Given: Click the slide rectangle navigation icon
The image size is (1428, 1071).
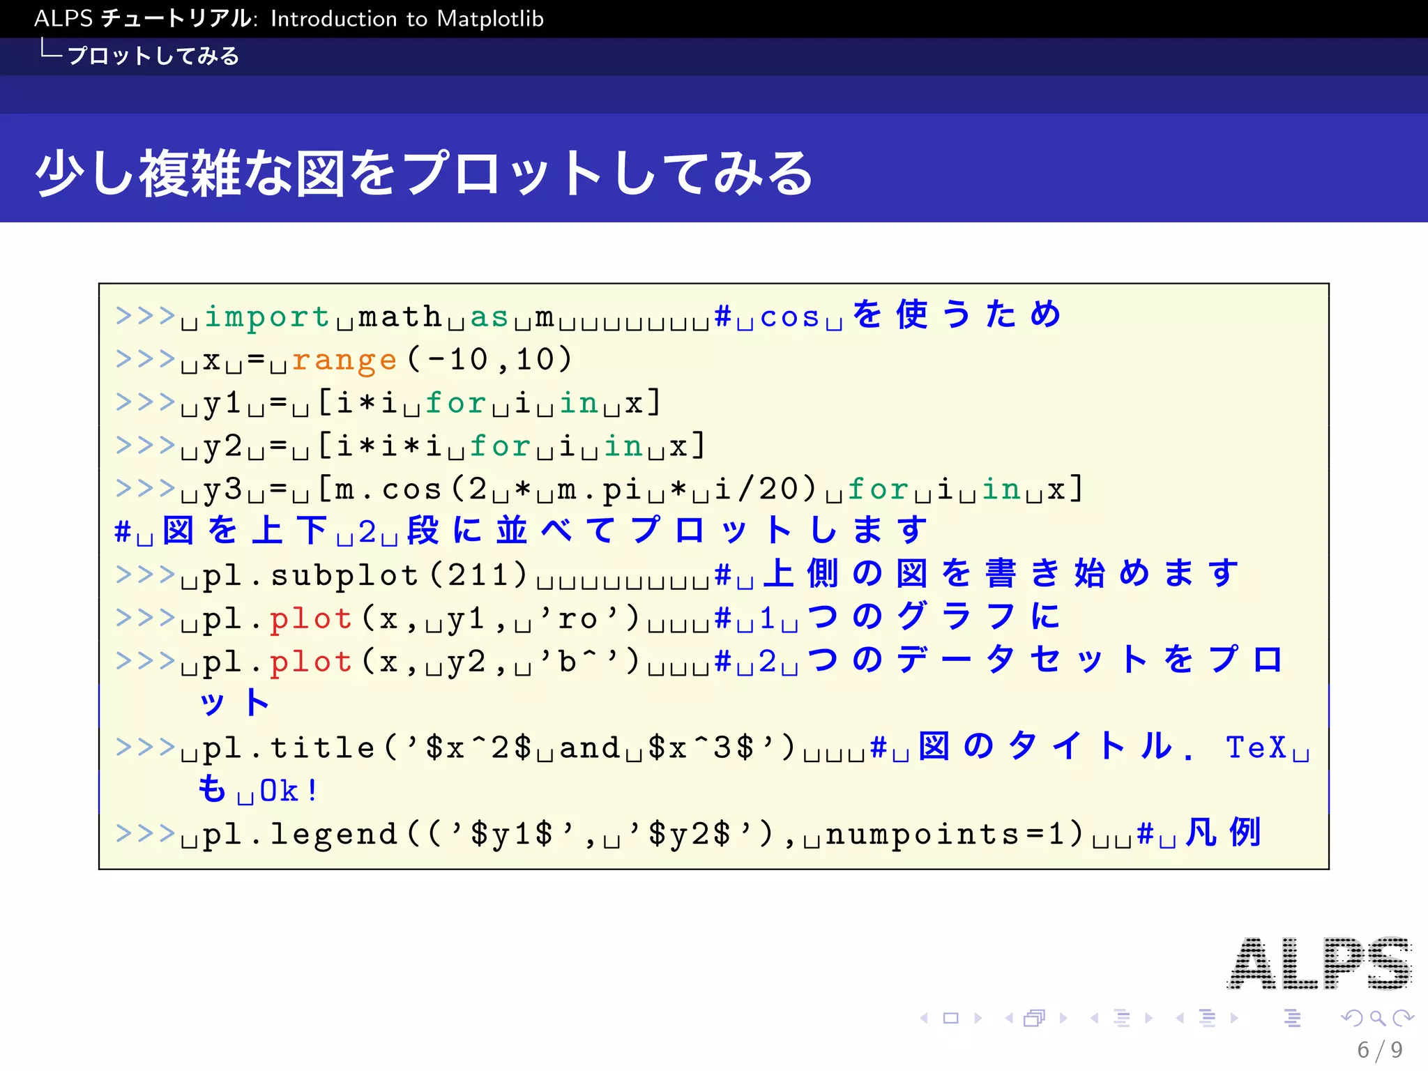Looking at the screenshot, I should 950,1018.
